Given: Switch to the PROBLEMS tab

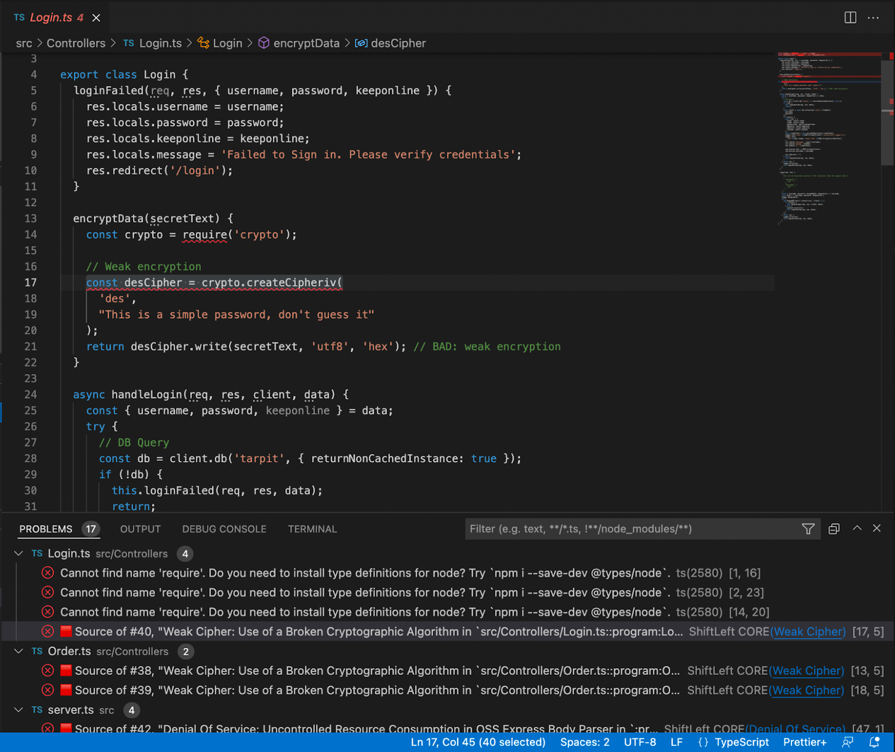Looking at the screenshot, I should 58,529.
